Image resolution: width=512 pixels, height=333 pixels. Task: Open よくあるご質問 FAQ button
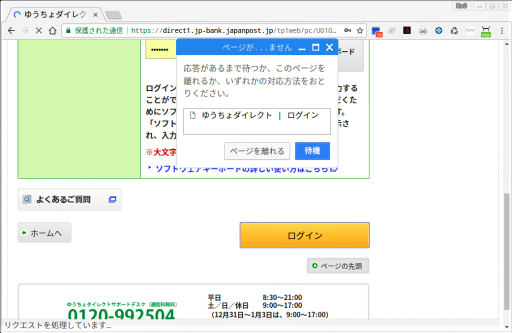pyautogui.click(x=69, y=199)
